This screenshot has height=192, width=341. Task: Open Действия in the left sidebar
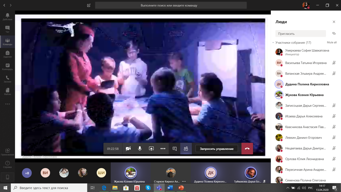[x=7, y=16]
